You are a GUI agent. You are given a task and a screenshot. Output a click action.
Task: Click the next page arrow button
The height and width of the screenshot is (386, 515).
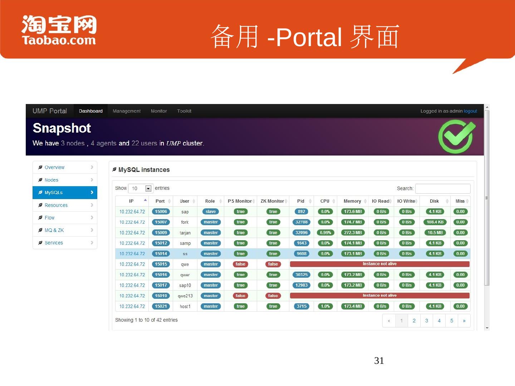point(464,321)
